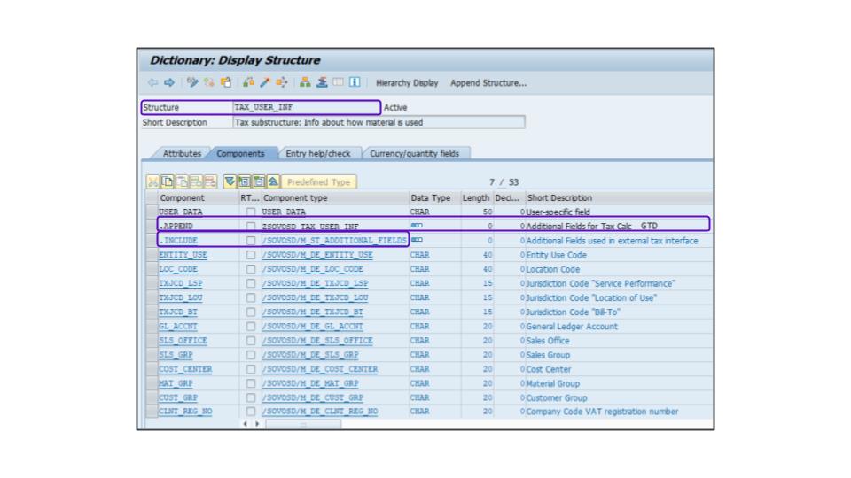Click the Append Structure... button
The height and width of the screenshot is (478, 851).
pos(488,83)
